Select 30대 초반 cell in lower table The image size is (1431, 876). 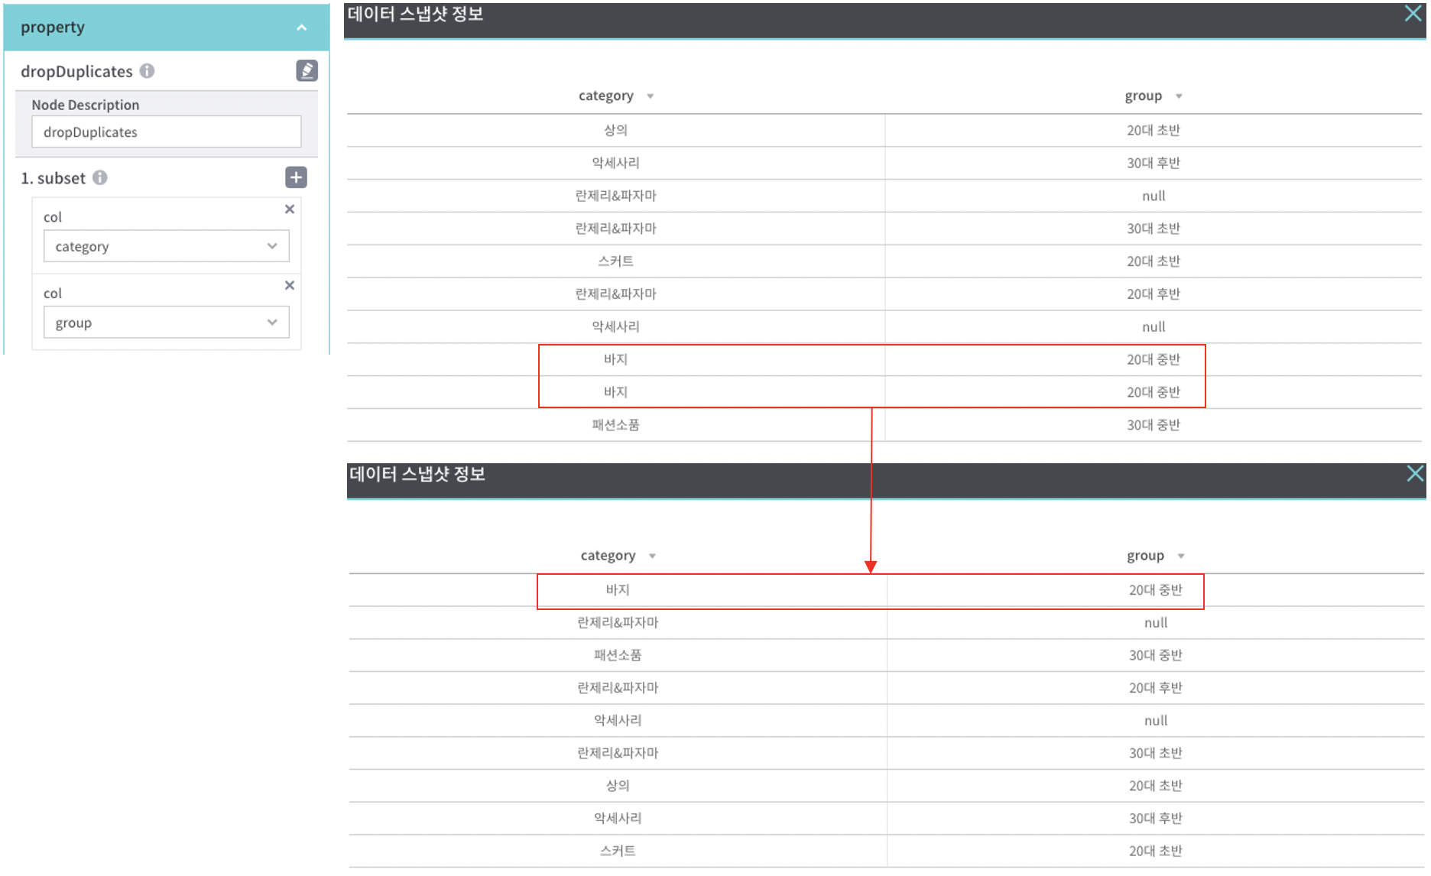tap(1156, 754)
